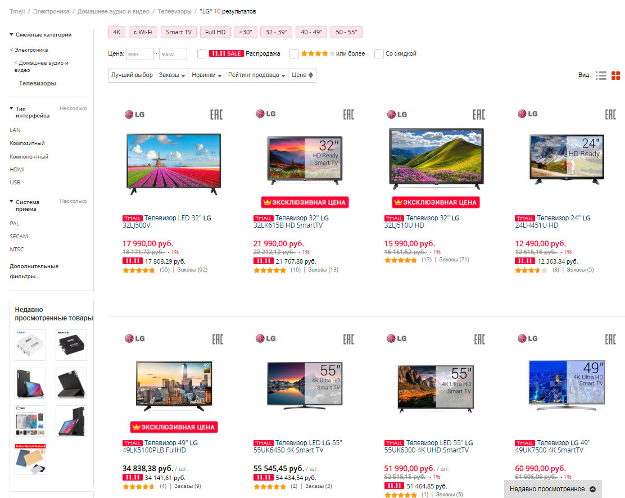Switch to grid view icon
The image size is (625, 498).
coord(616,75)
